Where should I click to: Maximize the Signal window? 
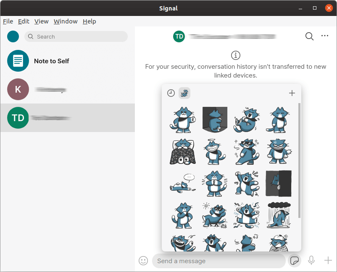[x=315, y=8]
